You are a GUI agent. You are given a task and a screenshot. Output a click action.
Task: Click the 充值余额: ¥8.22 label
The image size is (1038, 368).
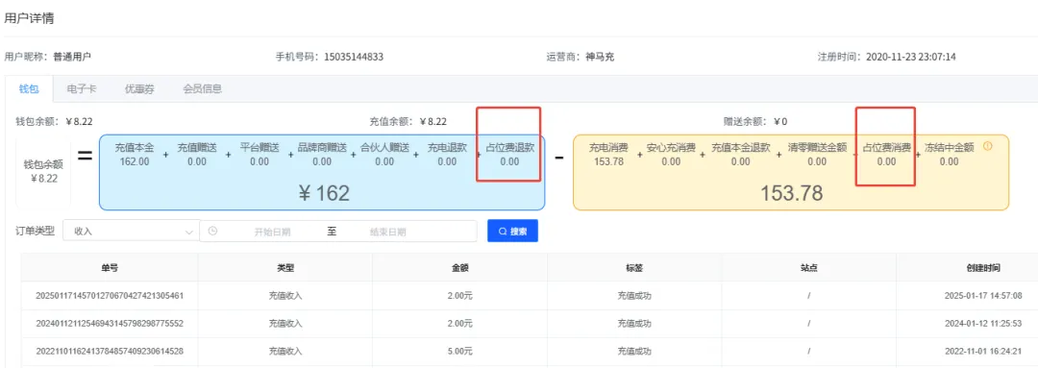[408, 122]
